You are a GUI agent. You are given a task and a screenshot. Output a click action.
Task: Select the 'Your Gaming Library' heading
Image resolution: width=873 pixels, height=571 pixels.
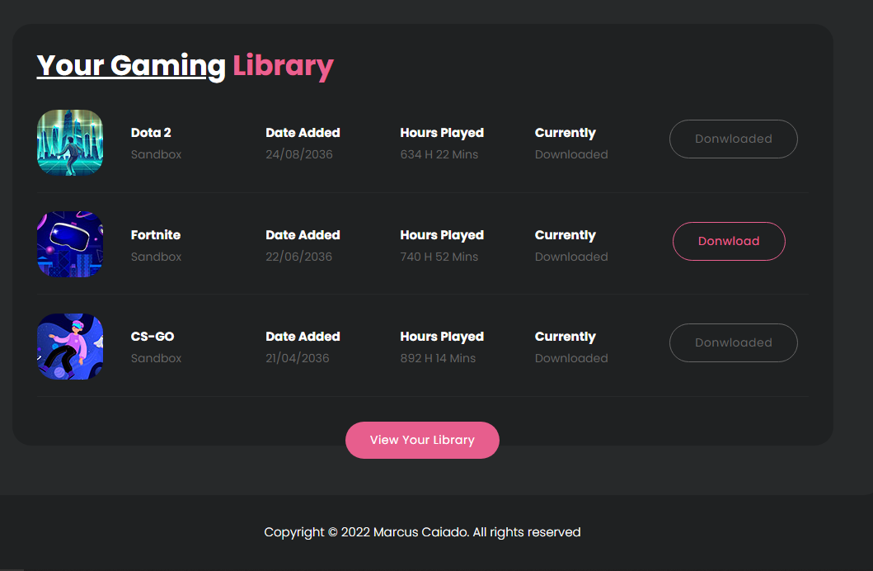click(x=185, y=66)
